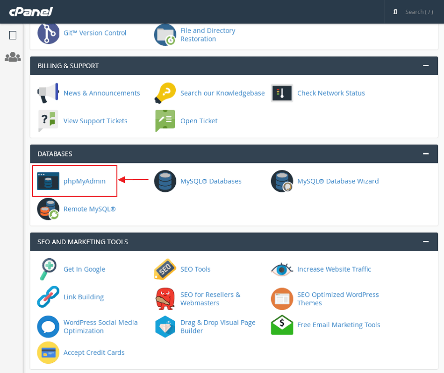Viewport: 444px width, 373px height.
Task: Click the Search field in header
Action: (419, 12)
